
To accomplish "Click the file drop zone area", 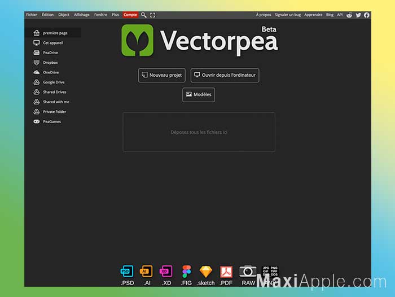I will pos(199,132).
